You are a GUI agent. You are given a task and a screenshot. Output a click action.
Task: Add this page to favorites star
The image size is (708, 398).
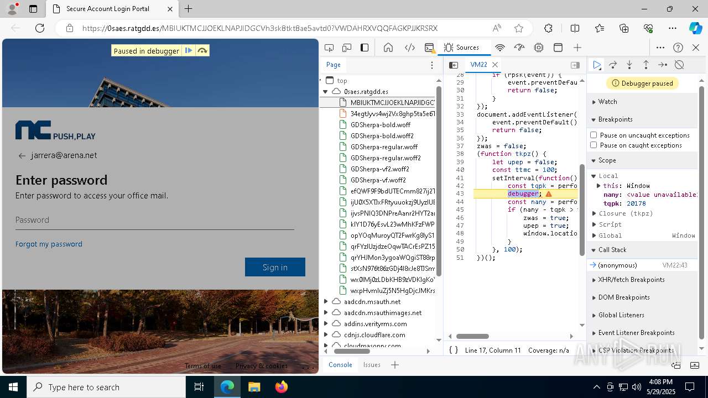(x=518, y=28)
